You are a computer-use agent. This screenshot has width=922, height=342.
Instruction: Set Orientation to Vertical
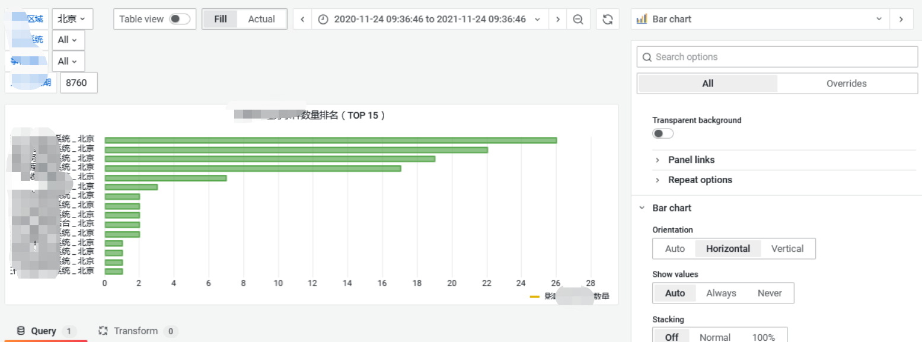(x=787, y=248)
